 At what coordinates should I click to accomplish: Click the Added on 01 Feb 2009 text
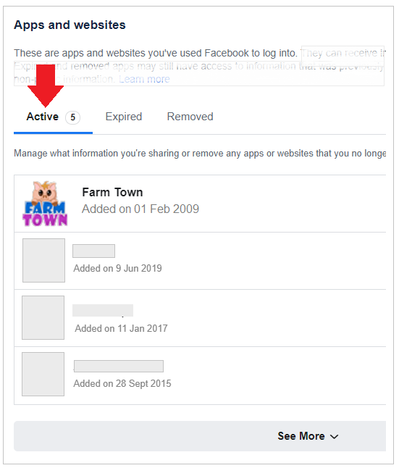(140, 209)
